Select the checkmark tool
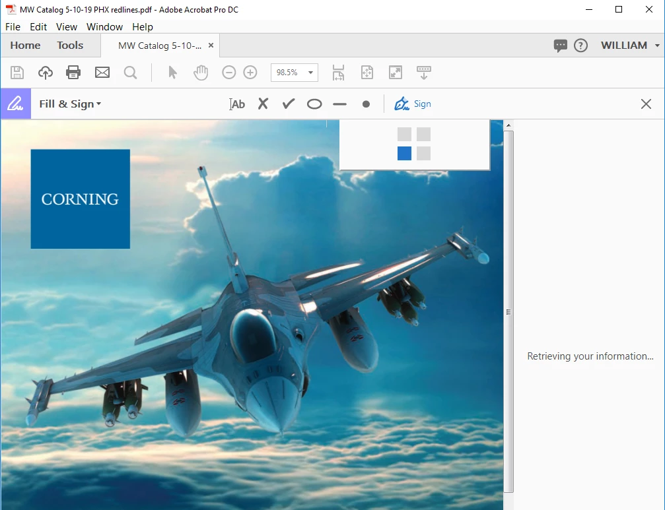 [289, 104]
